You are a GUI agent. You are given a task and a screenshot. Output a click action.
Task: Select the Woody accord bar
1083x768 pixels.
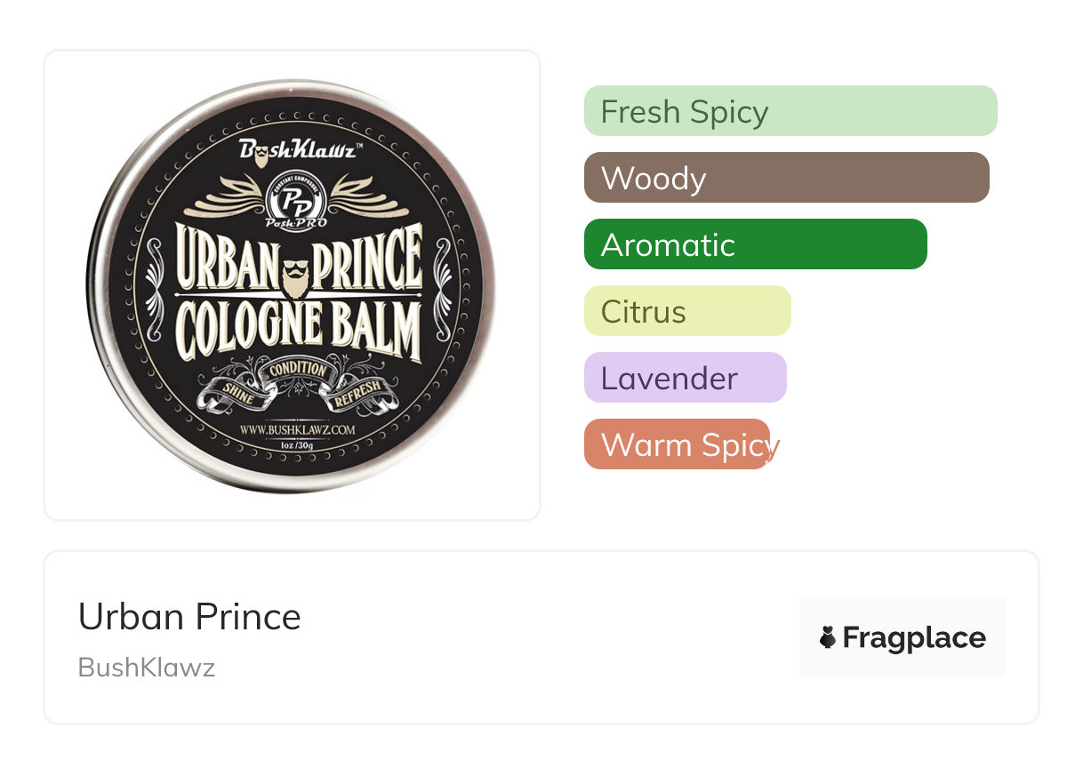click(787, 178)
